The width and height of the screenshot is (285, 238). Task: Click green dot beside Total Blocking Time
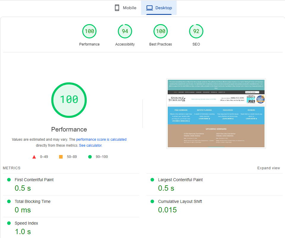point(9,201)
